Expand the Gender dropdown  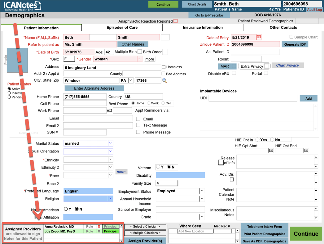(139, 59)
